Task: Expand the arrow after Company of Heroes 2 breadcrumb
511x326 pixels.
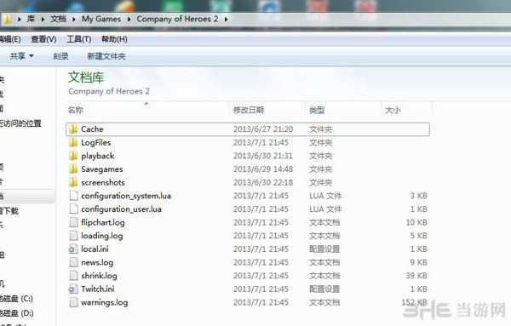Action: [226, 20]
